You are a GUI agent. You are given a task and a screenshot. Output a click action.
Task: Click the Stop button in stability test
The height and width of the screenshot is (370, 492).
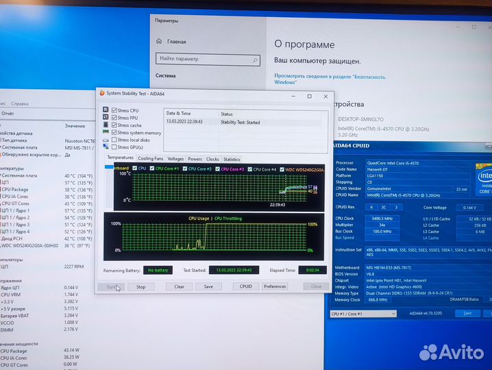[141, 287]
